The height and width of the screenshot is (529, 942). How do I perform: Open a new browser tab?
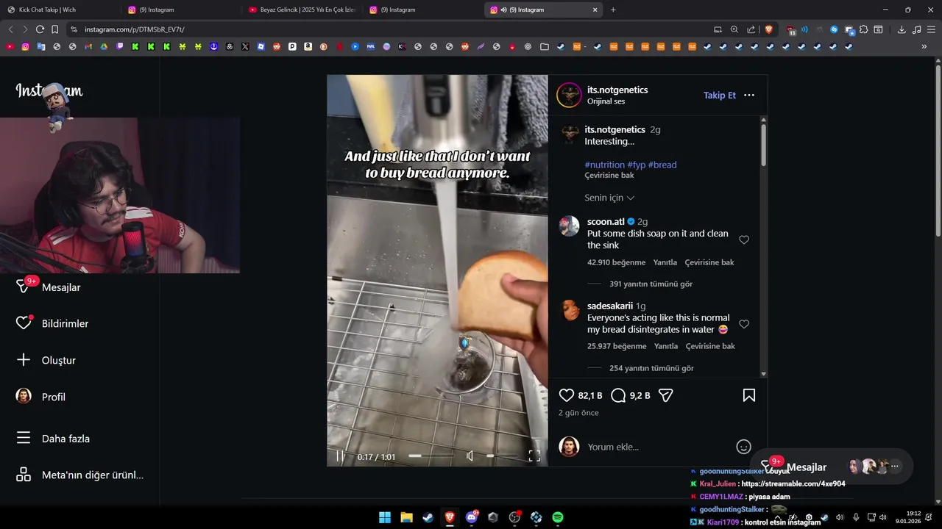(x=613, y=10)
